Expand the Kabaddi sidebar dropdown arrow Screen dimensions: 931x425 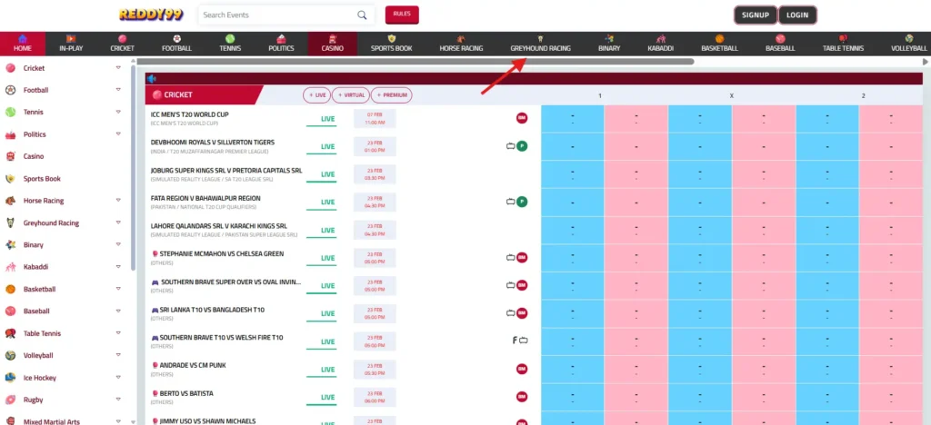118,267
